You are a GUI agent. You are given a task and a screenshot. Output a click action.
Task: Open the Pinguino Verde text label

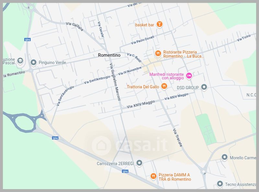click(52, 63)
